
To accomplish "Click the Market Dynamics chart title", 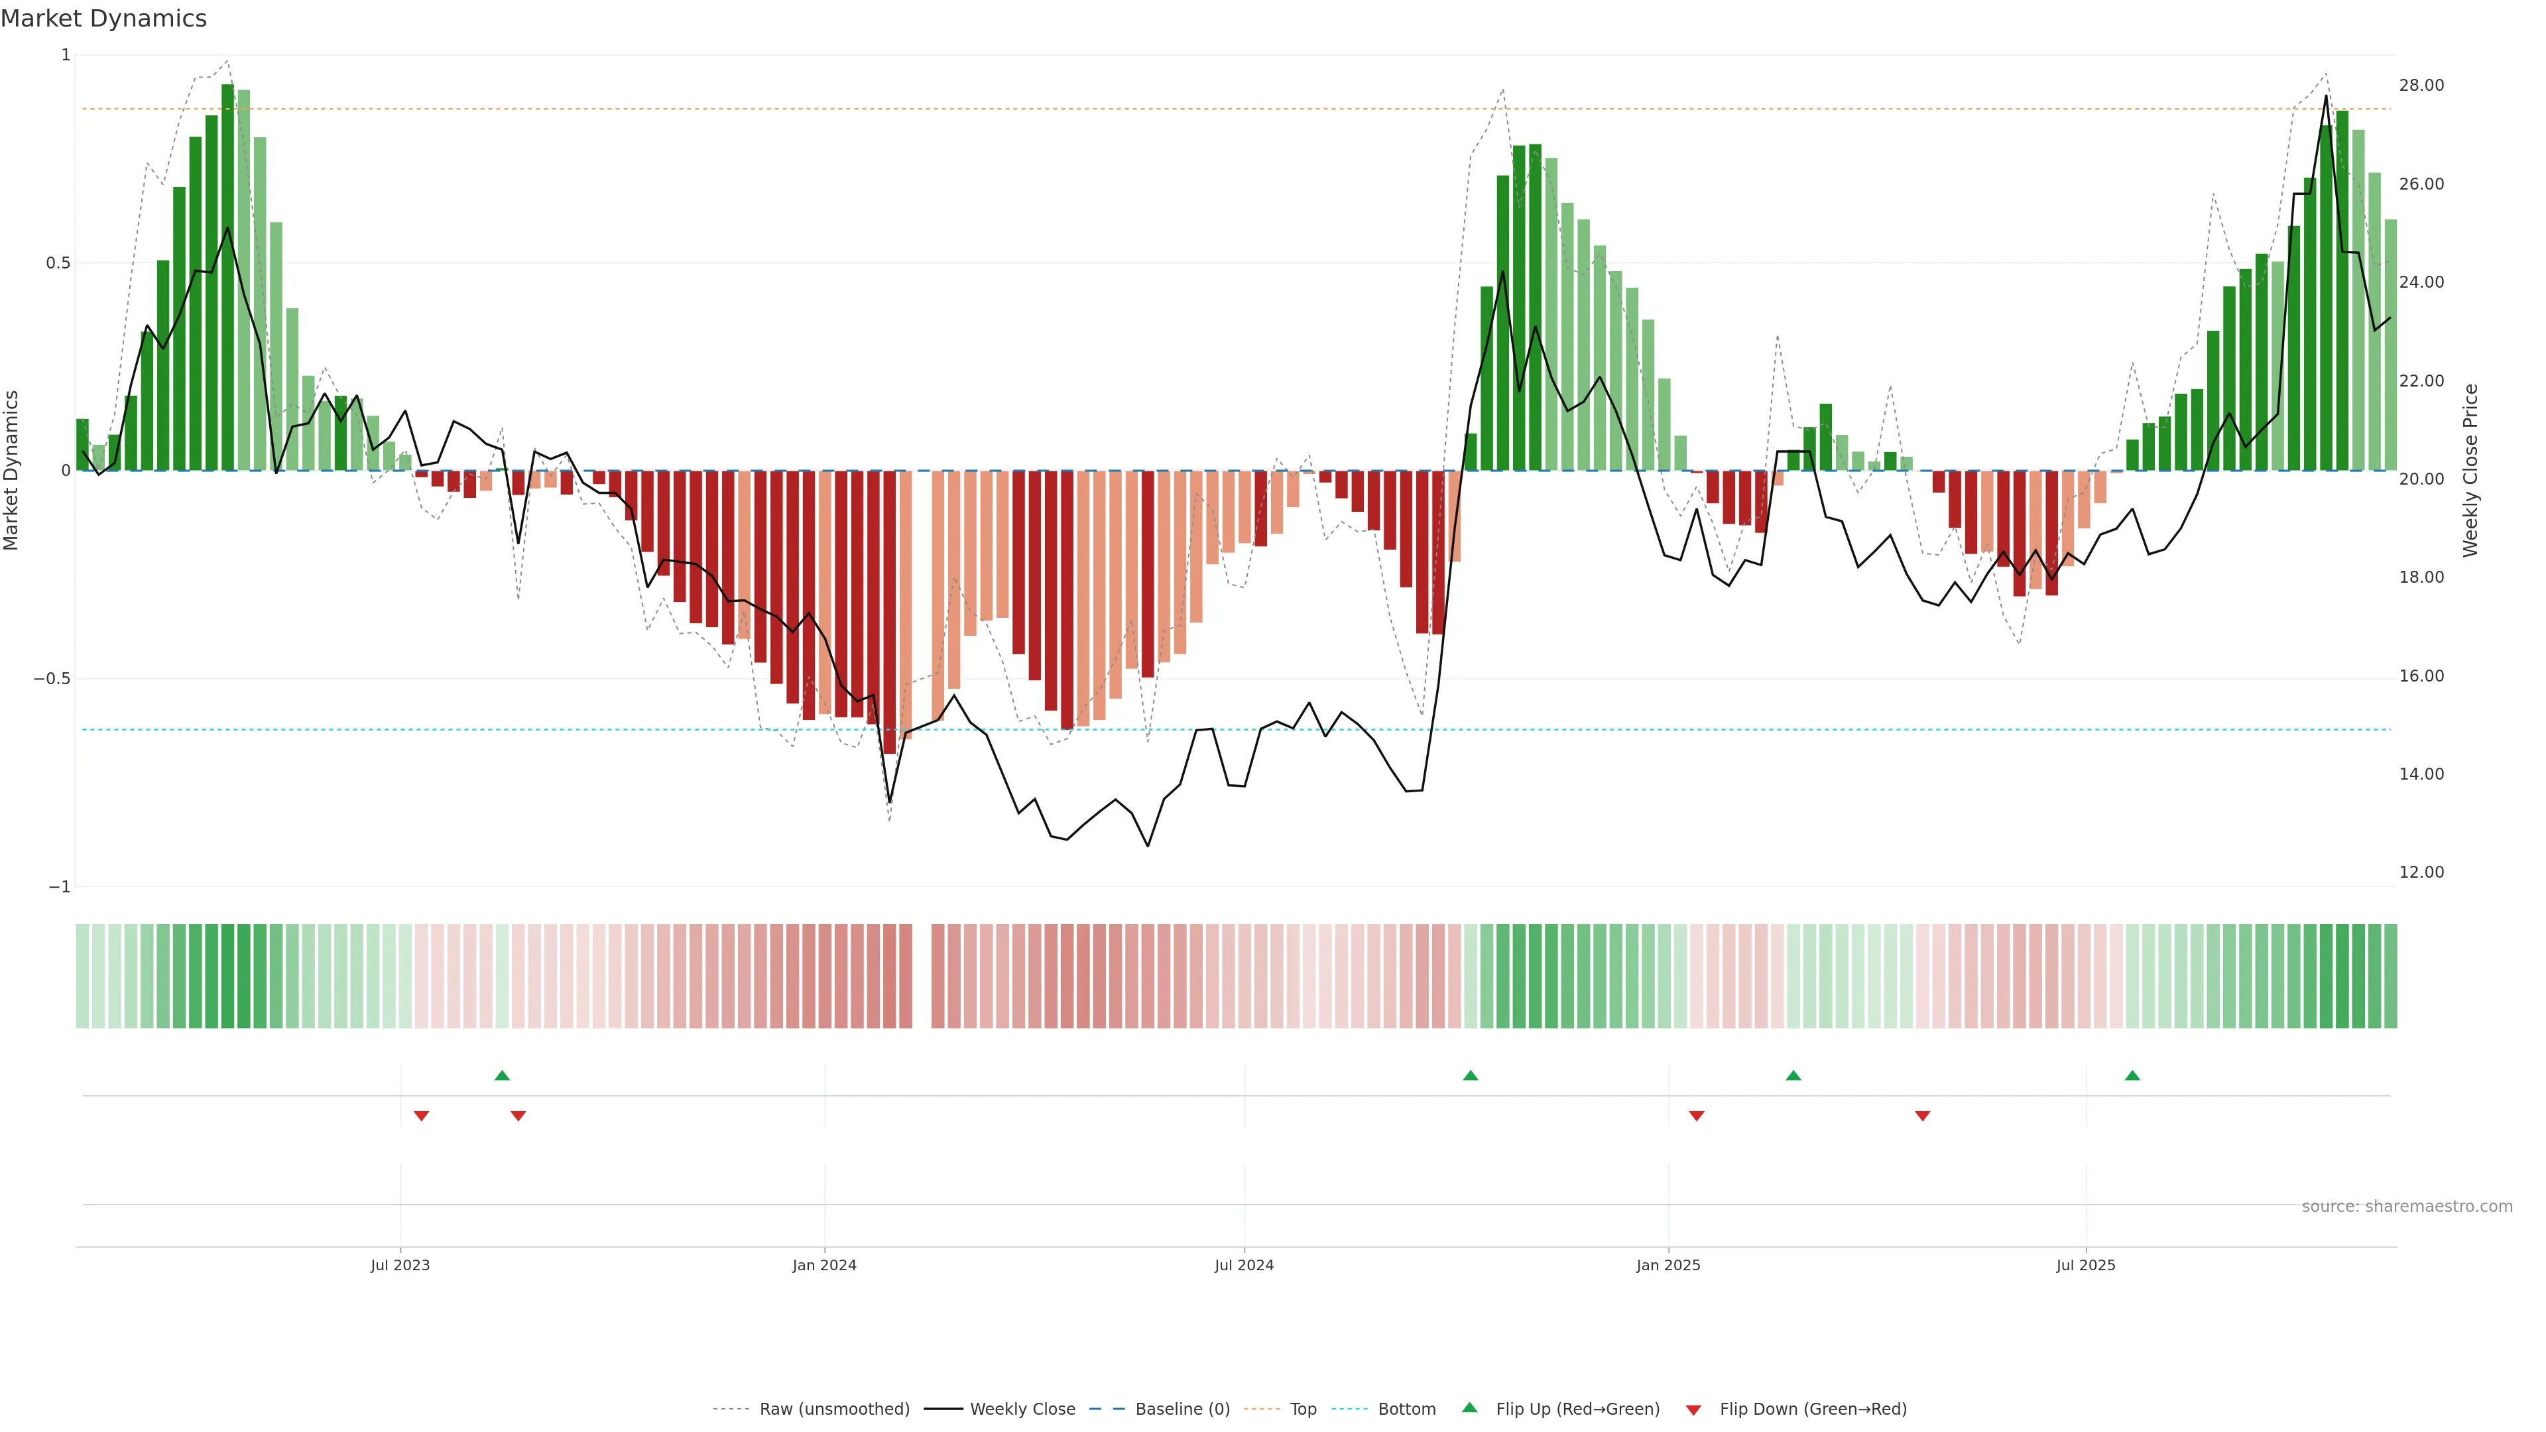I will (x=104, y=19).
